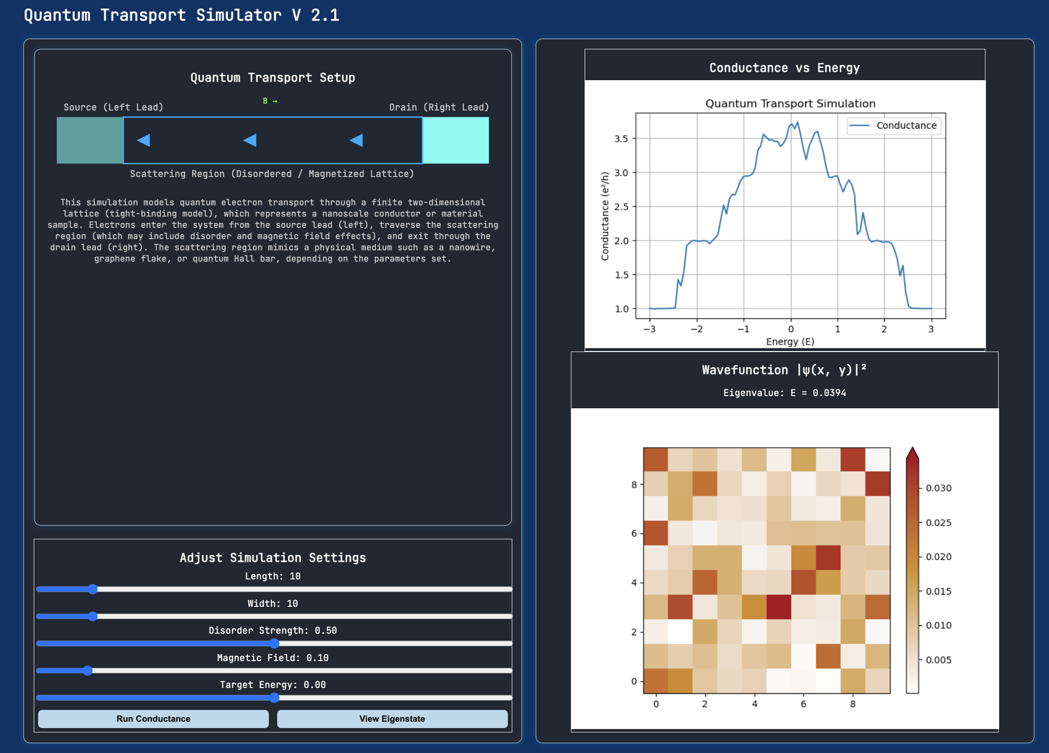The height and width of the screenshot is (753, 1049).
Task: Click the Quantum Transport Simulator title
Action: pyautogui.click(x=181, y=15)
